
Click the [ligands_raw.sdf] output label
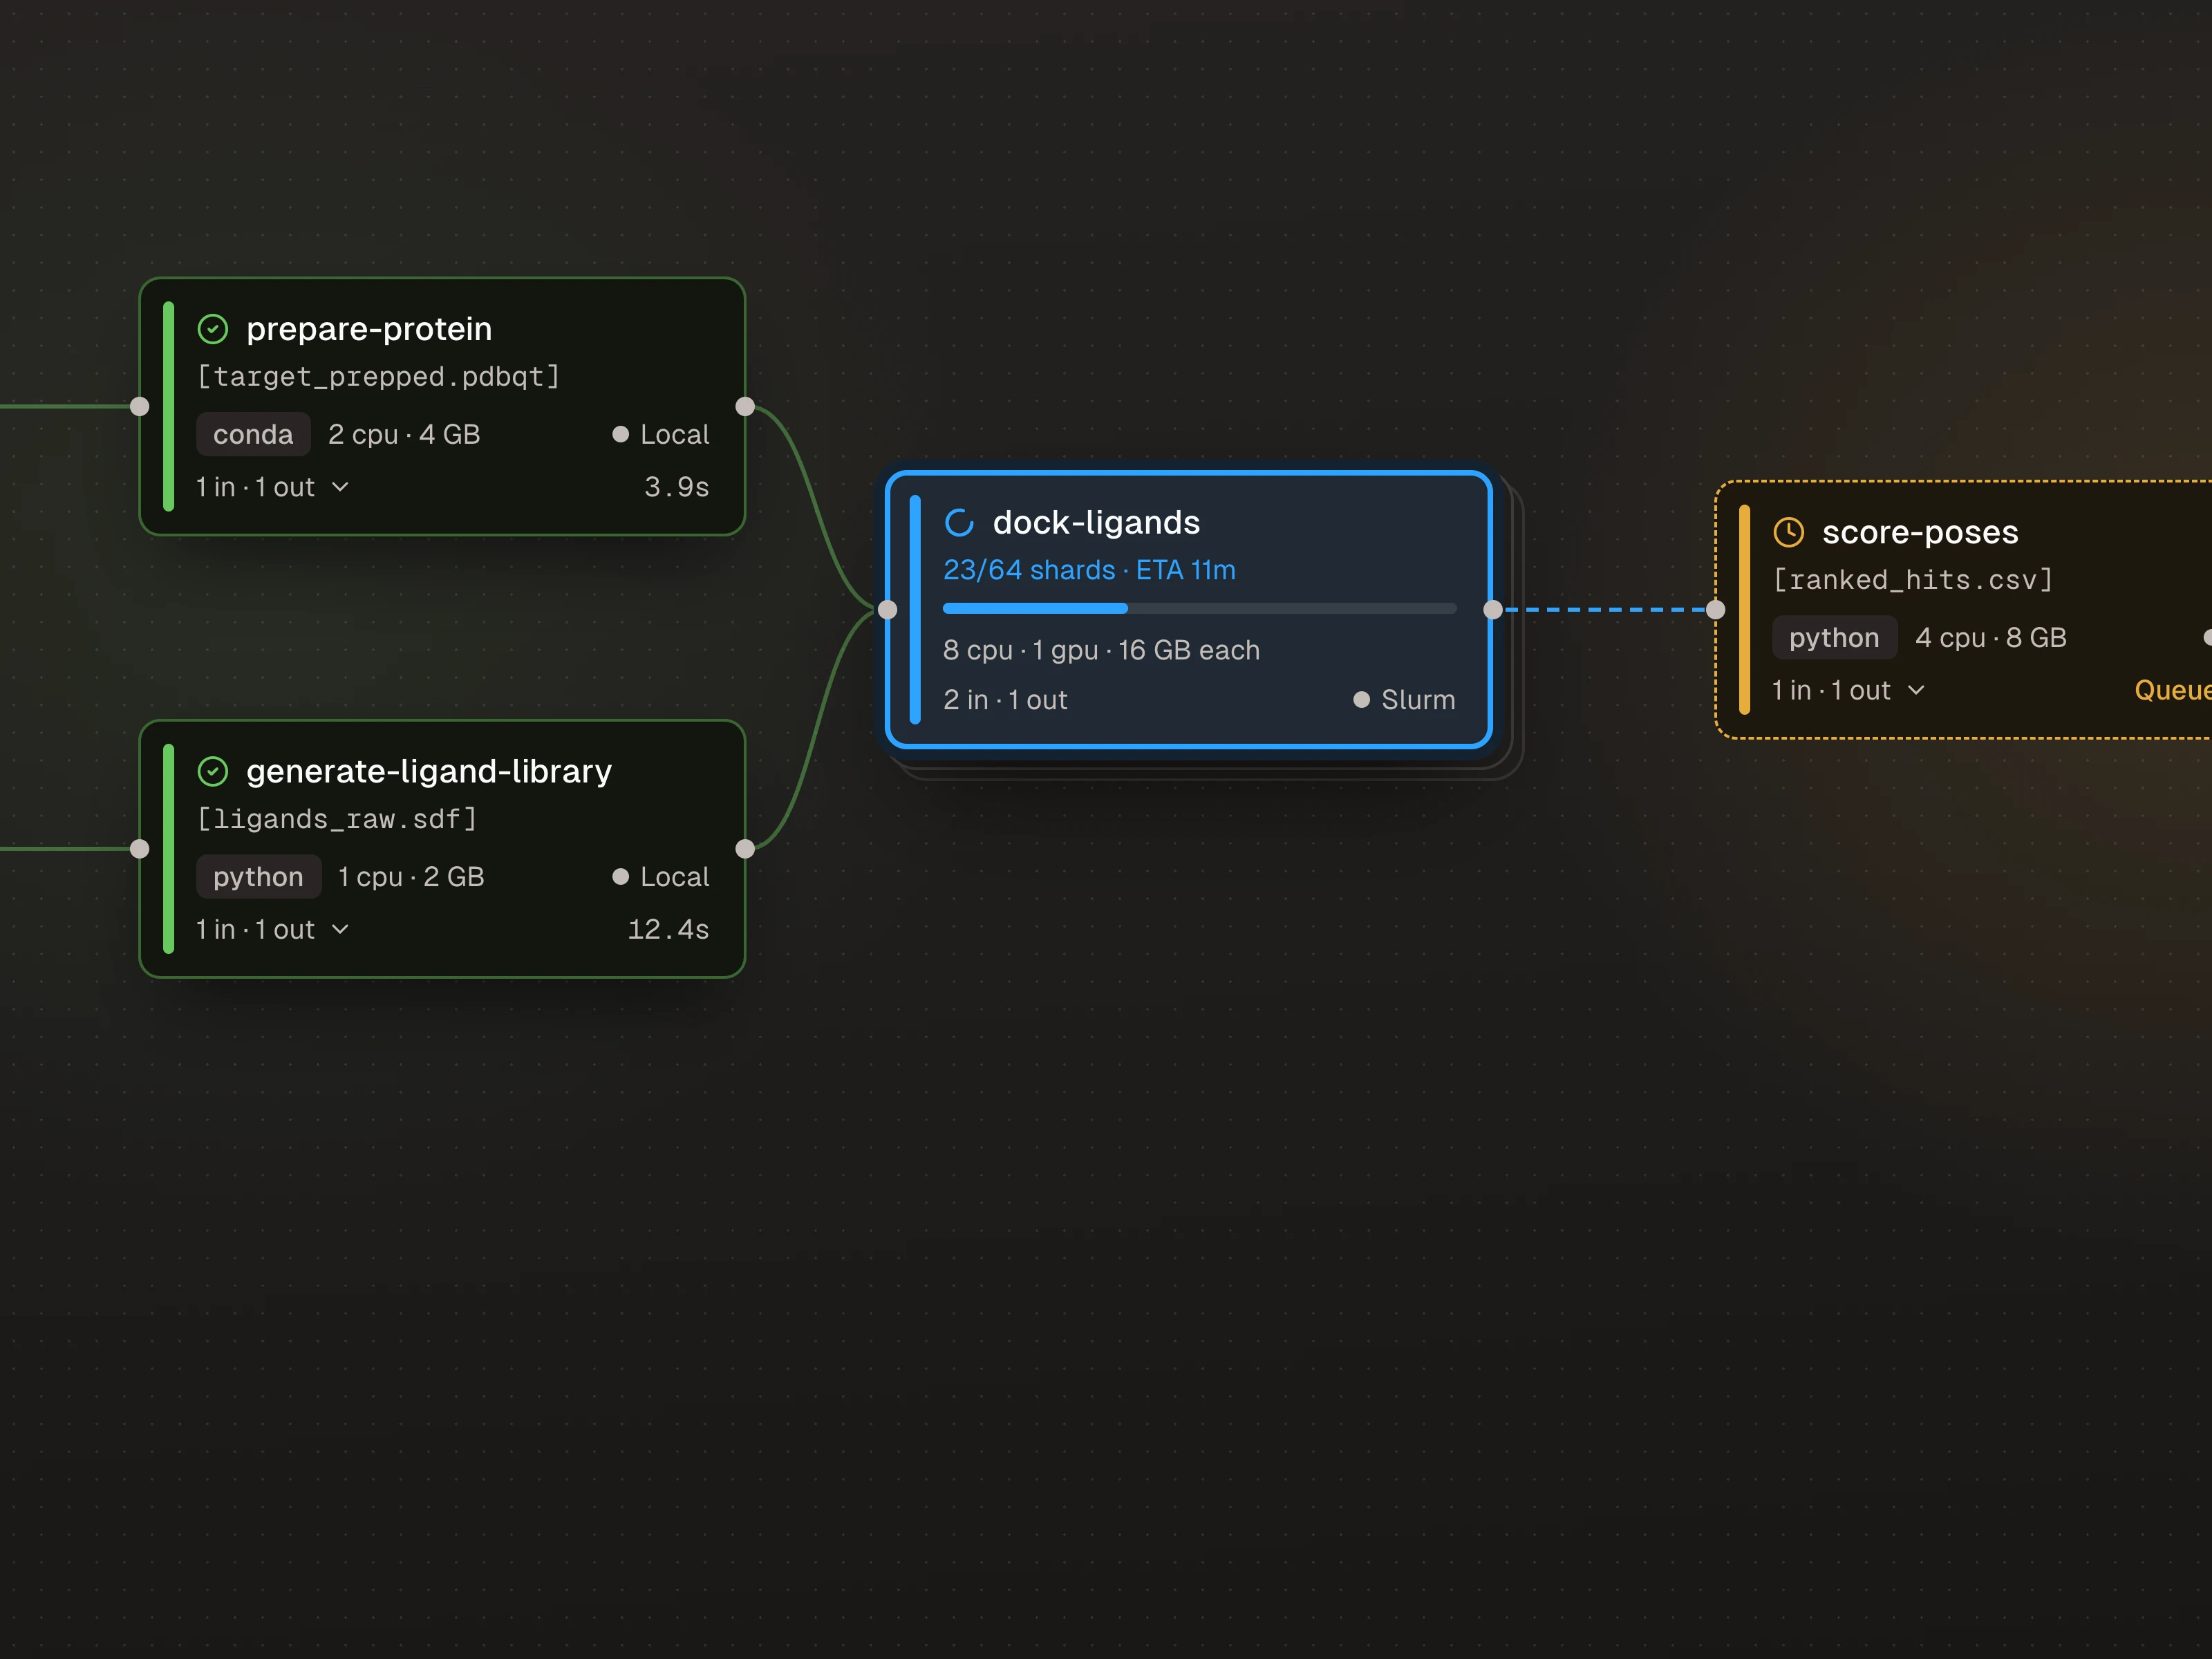point(337,819)
